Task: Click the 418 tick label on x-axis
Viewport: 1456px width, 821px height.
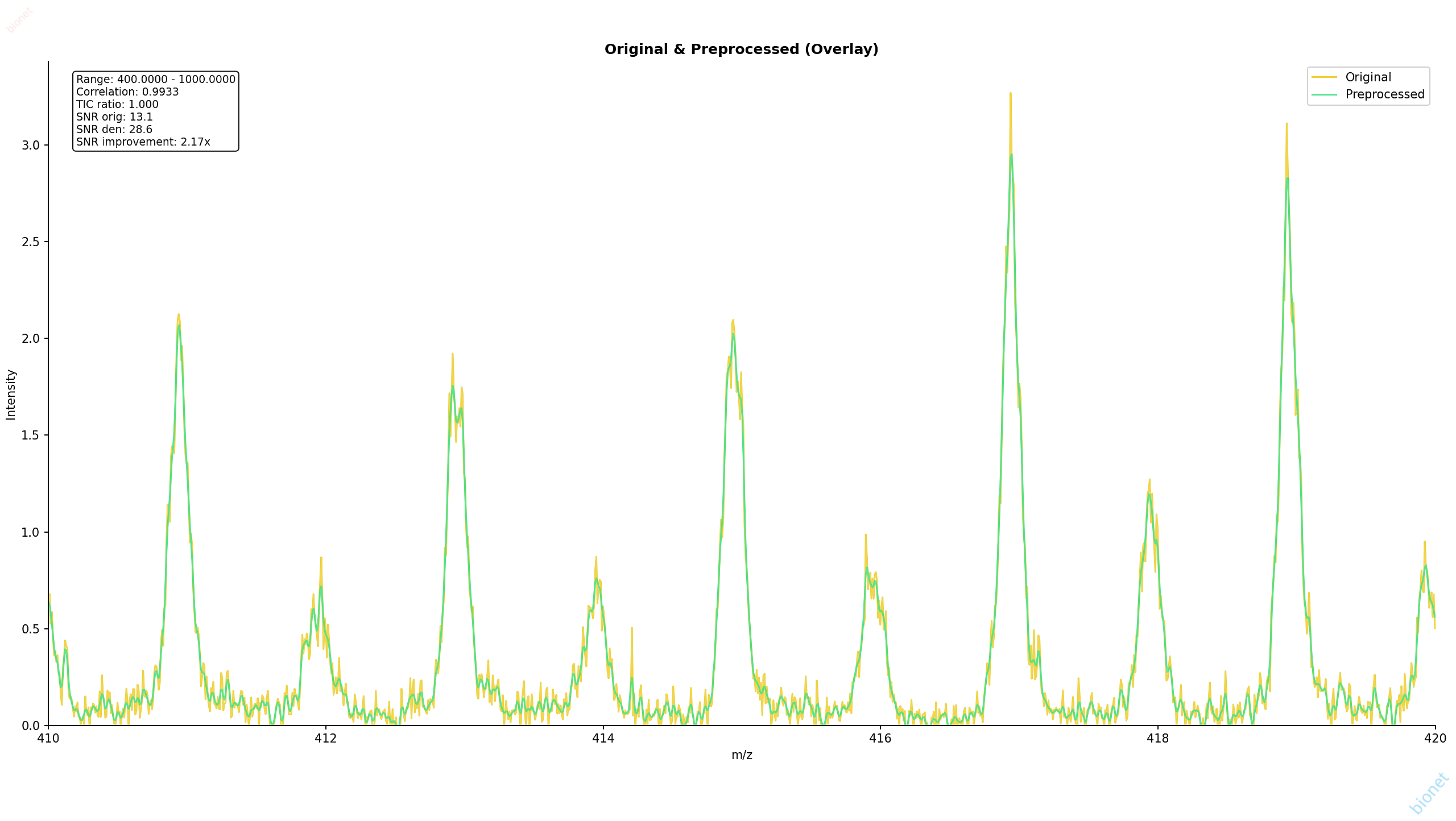Action: pos(1157,739)
